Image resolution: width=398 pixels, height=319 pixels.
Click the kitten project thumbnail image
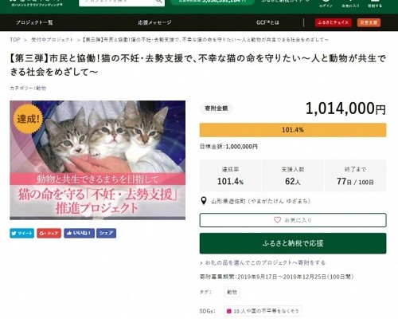[98, 160]
